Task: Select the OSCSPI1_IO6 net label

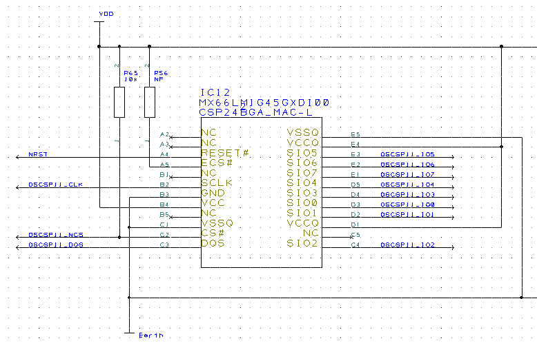Action: [x=407, y=165]
